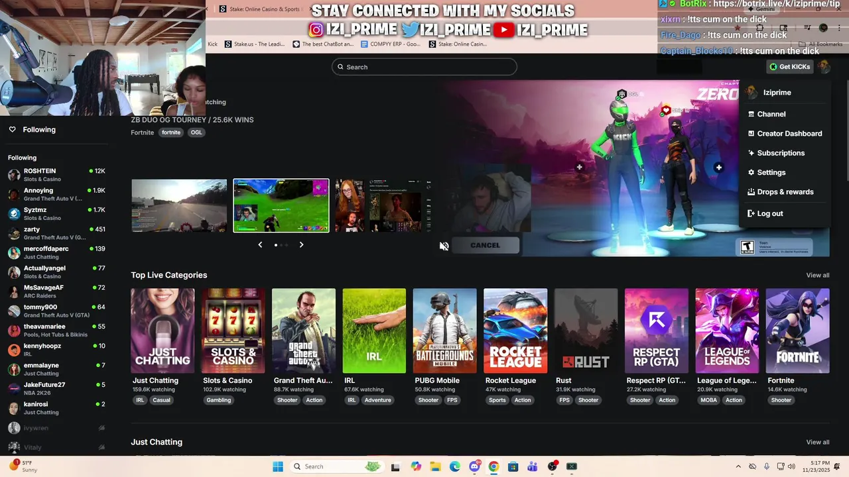Open the Just Chatting category card
Viewport: 849px width, 477px height.
pos(163,331)
